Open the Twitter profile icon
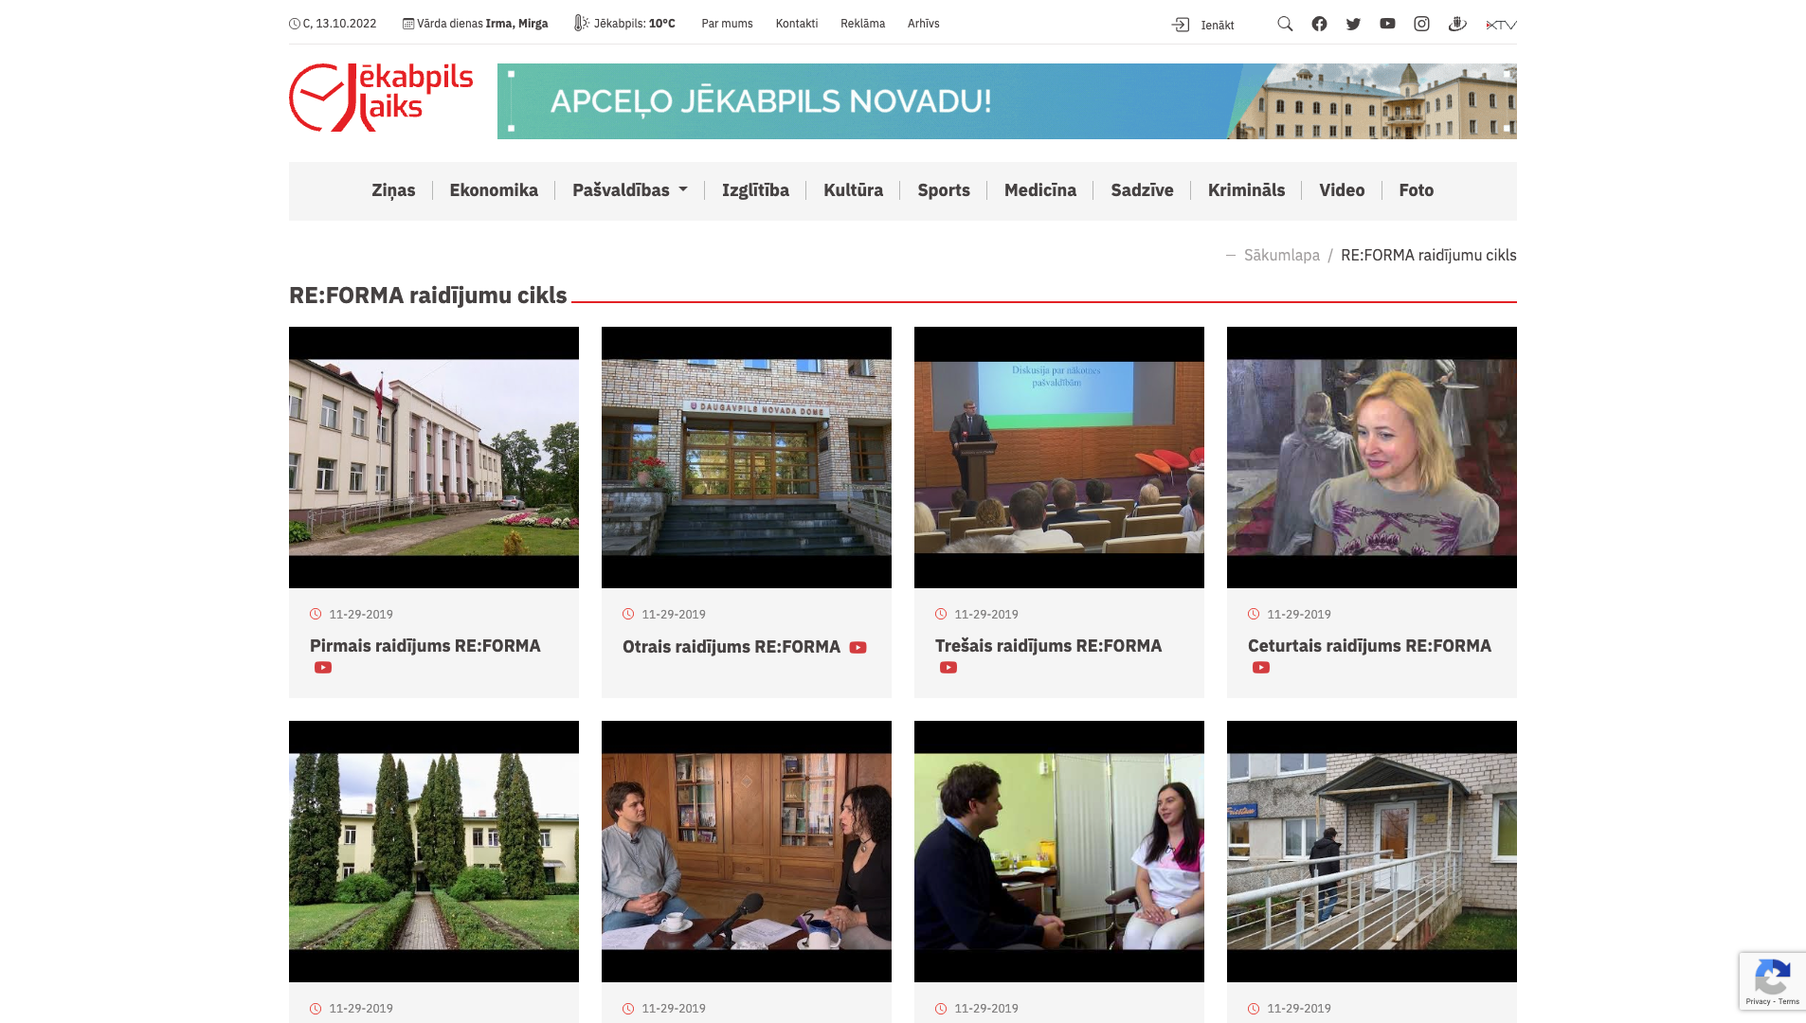1806x1023 pixels. pos(1353,24)
